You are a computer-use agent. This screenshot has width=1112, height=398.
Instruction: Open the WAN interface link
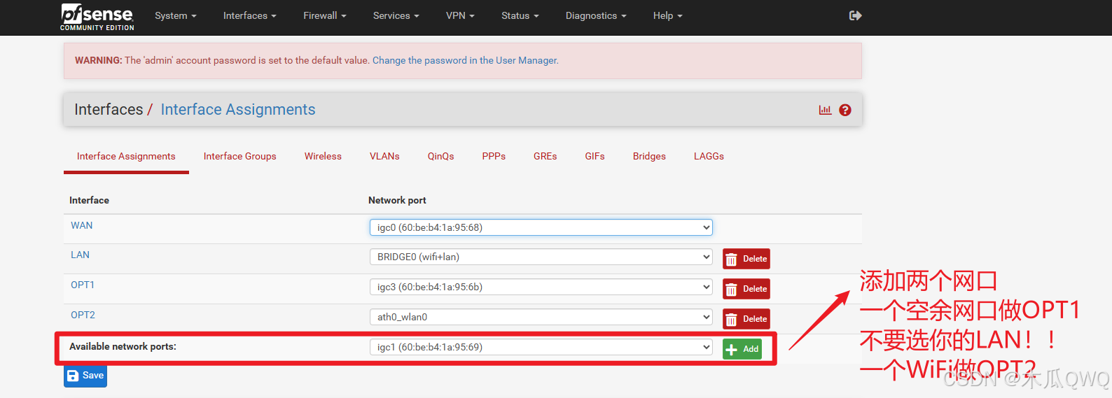click(82, 225)
